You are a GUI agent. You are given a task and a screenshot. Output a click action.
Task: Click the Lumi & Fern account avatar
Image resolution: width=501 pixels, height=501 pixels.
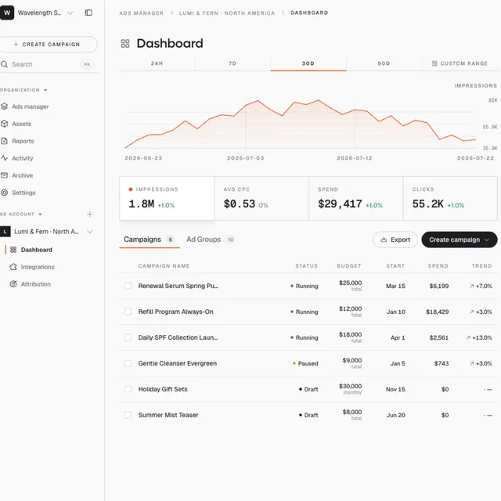pyautogui.click(x=5, y=232)
